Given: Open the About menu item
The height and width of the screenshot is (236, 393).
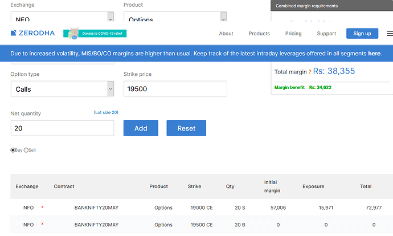Looking at the screenshot, I should pos(226,34).
